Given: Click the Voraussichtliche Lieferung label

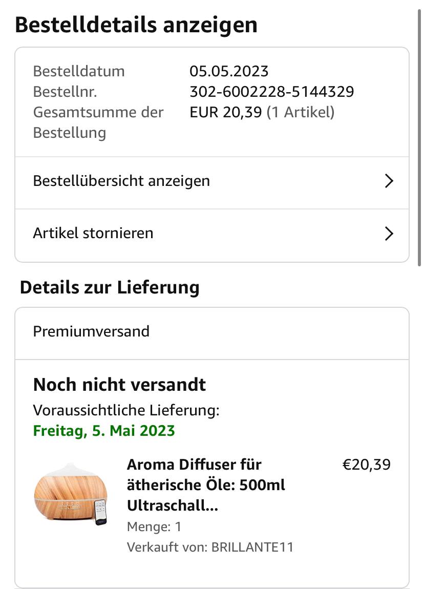Looking at the screenshot, I should (x=126, y=410).
